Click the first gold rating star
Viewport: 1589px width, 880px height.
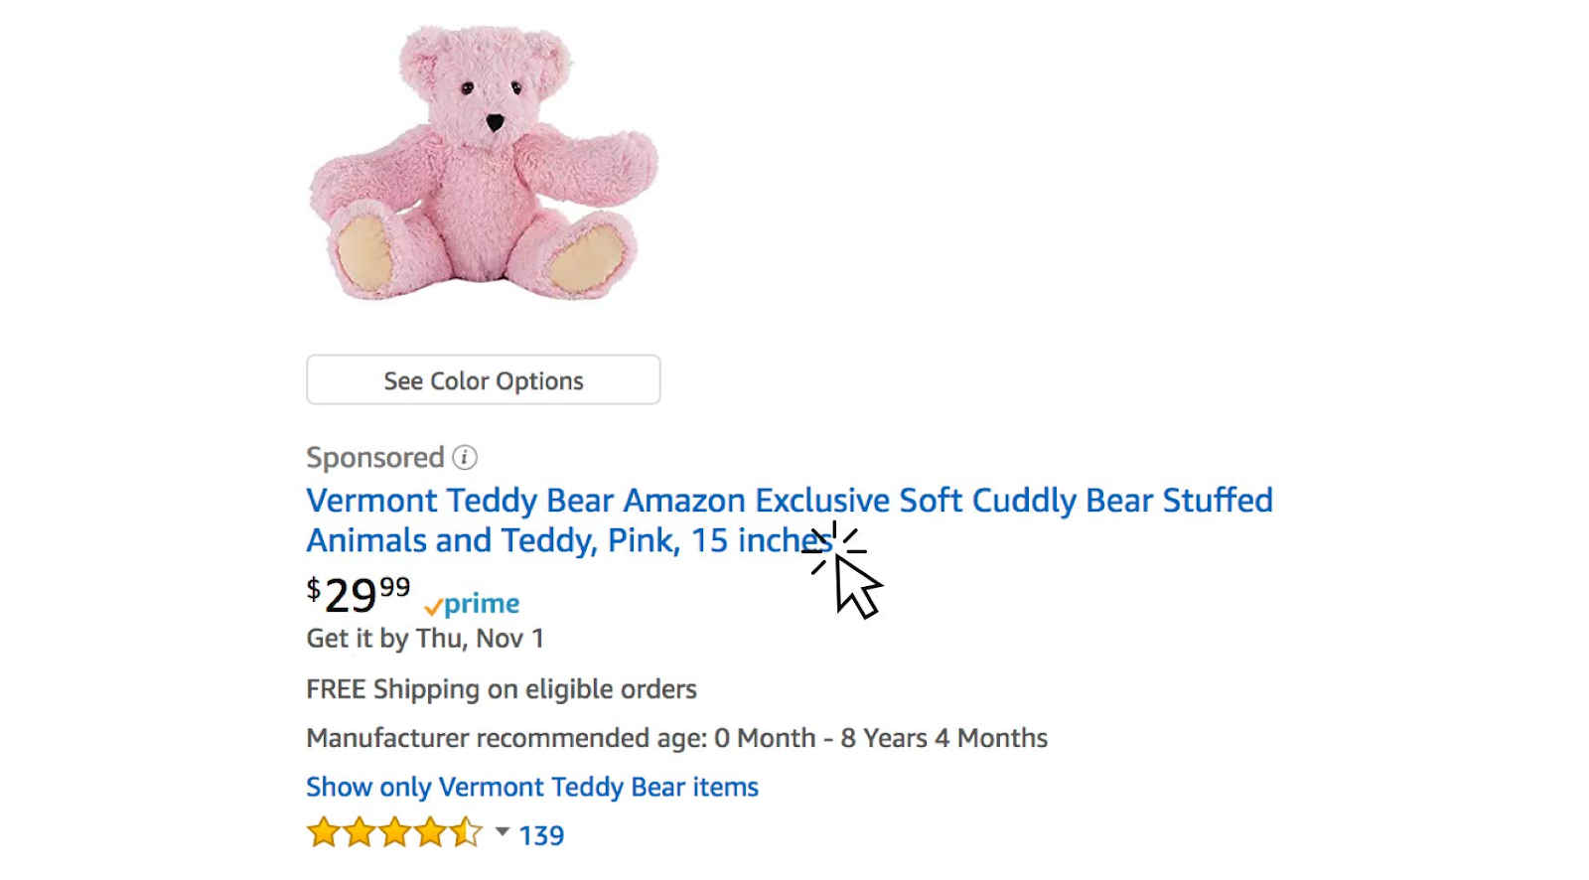[x=323, y=832]
